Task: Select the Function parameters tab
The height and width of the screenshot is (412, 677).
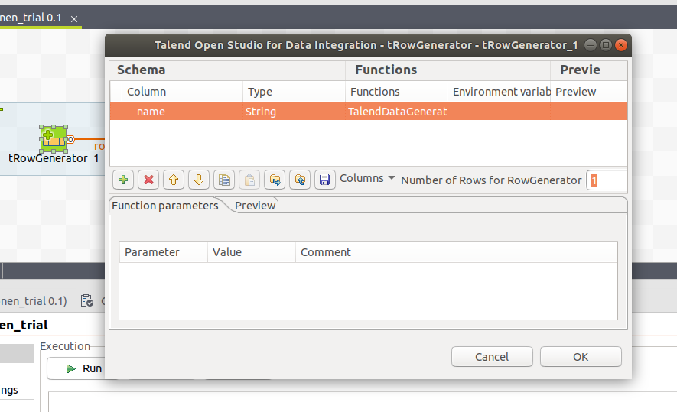Action: pos(165,206)
